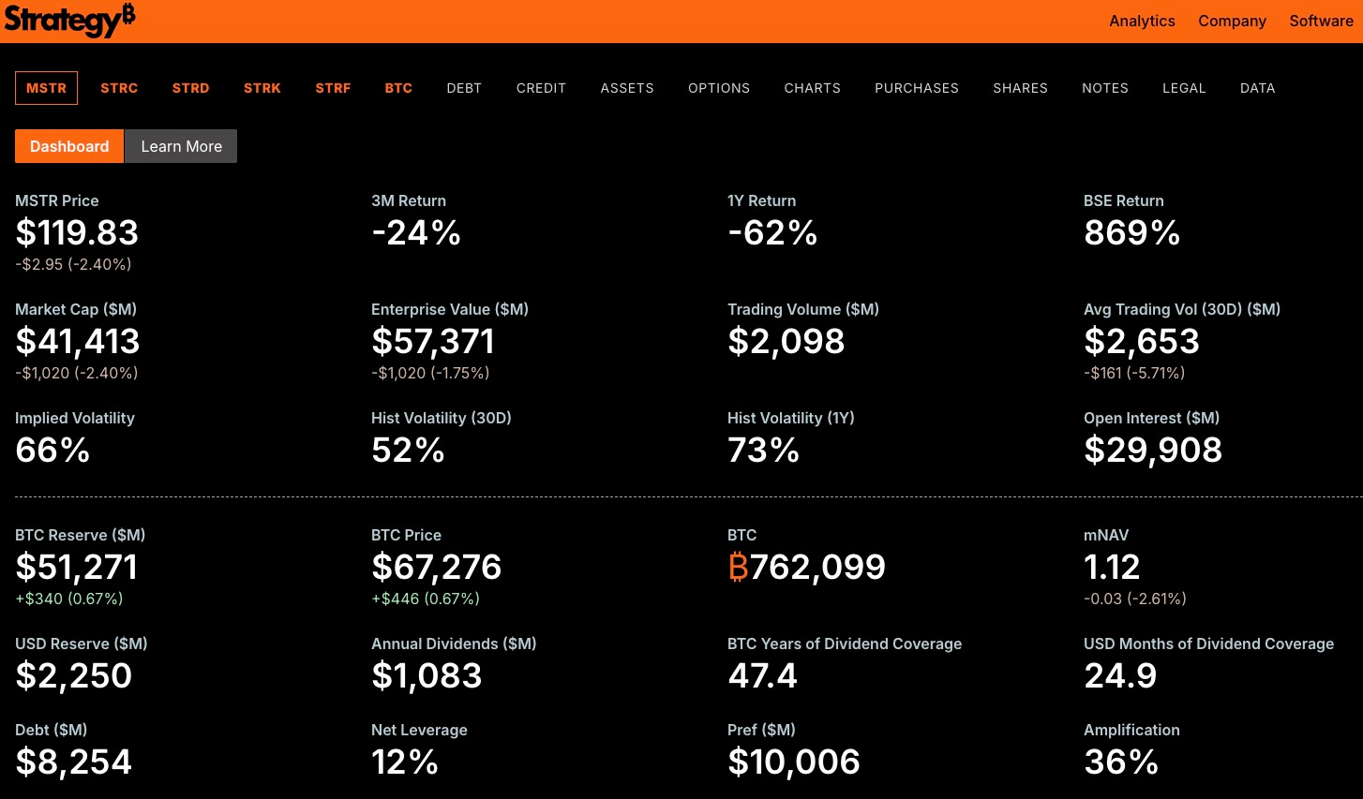The width and height of the screenshot is (1363, 799).
Task: Switch to the STRD tab
Action: click(x=190, y=88)
